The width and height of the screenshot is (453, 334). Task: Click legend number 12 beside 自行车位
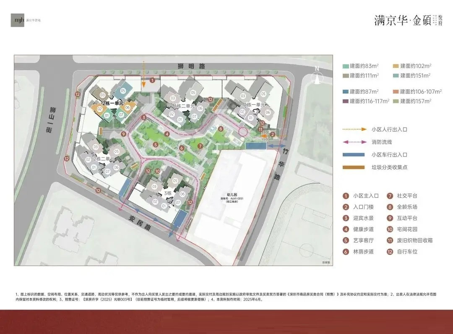(x=390, y=252)
